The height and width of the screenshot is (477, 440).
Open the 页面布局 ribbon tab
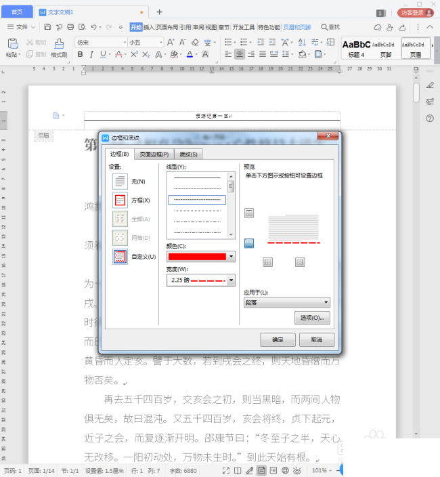[167, 27]
